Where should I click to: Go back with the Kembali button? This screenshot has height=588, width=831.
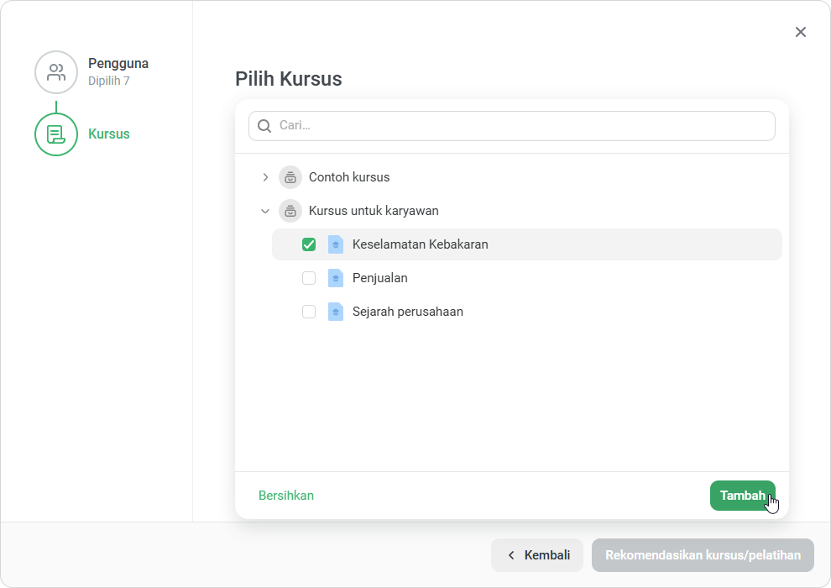pos(537,555)
